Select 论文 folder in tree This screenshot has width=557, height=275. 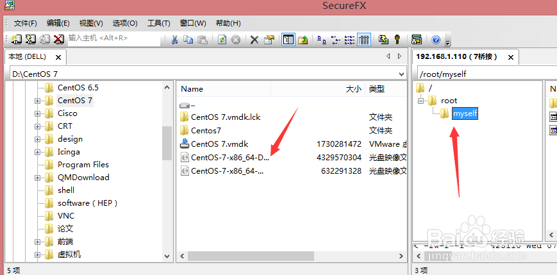(x=65, y=228)
